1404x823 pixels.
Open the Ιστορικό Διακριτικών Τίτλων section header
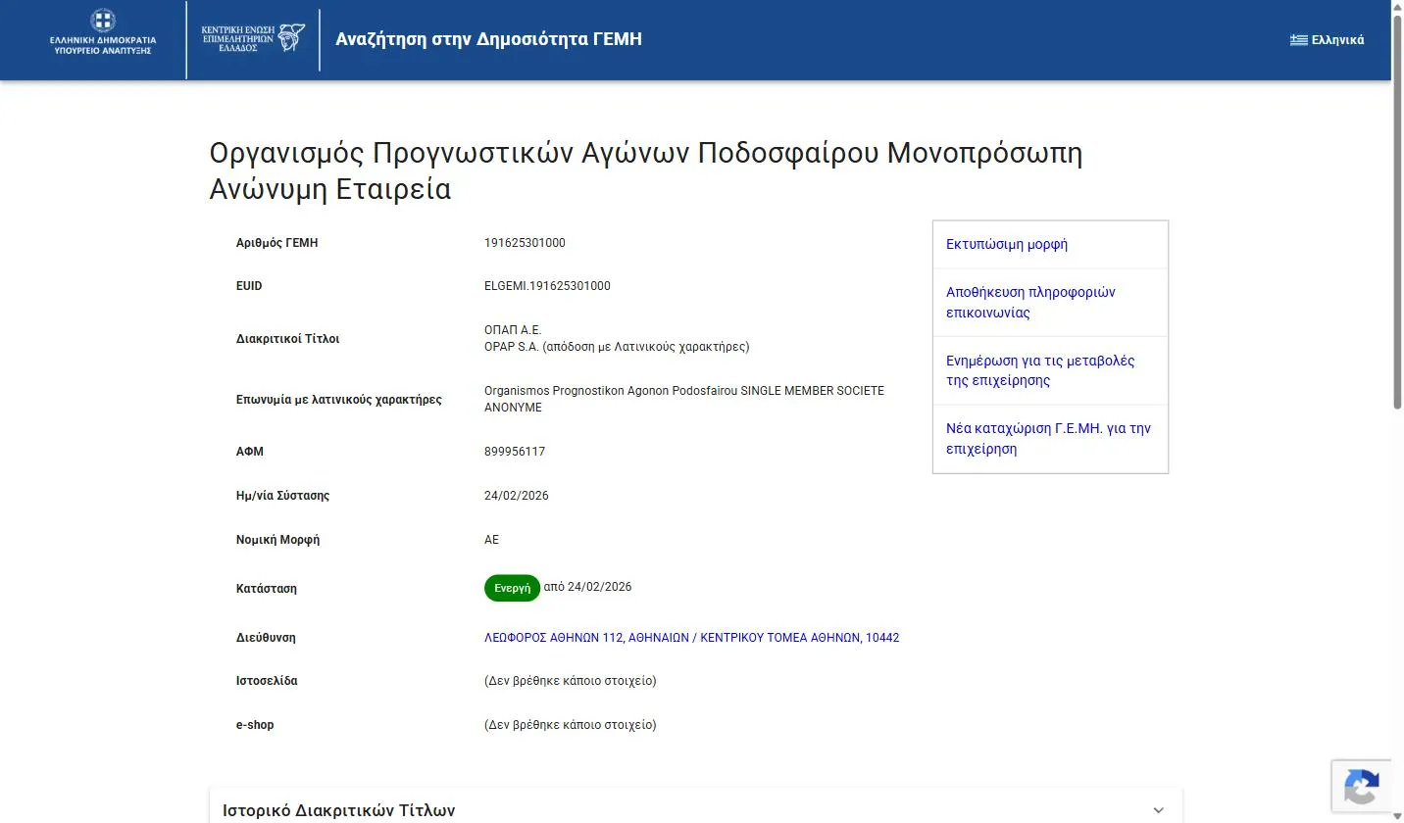pos(696,810)
